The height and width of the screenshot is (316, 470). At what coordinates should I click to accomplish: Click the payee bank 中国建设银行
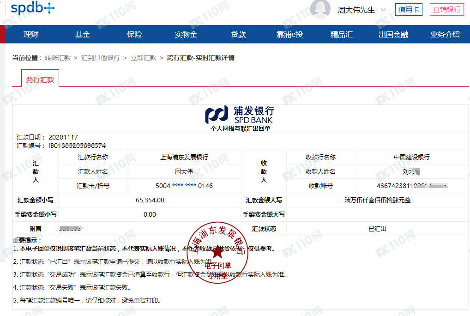(411, 157)
